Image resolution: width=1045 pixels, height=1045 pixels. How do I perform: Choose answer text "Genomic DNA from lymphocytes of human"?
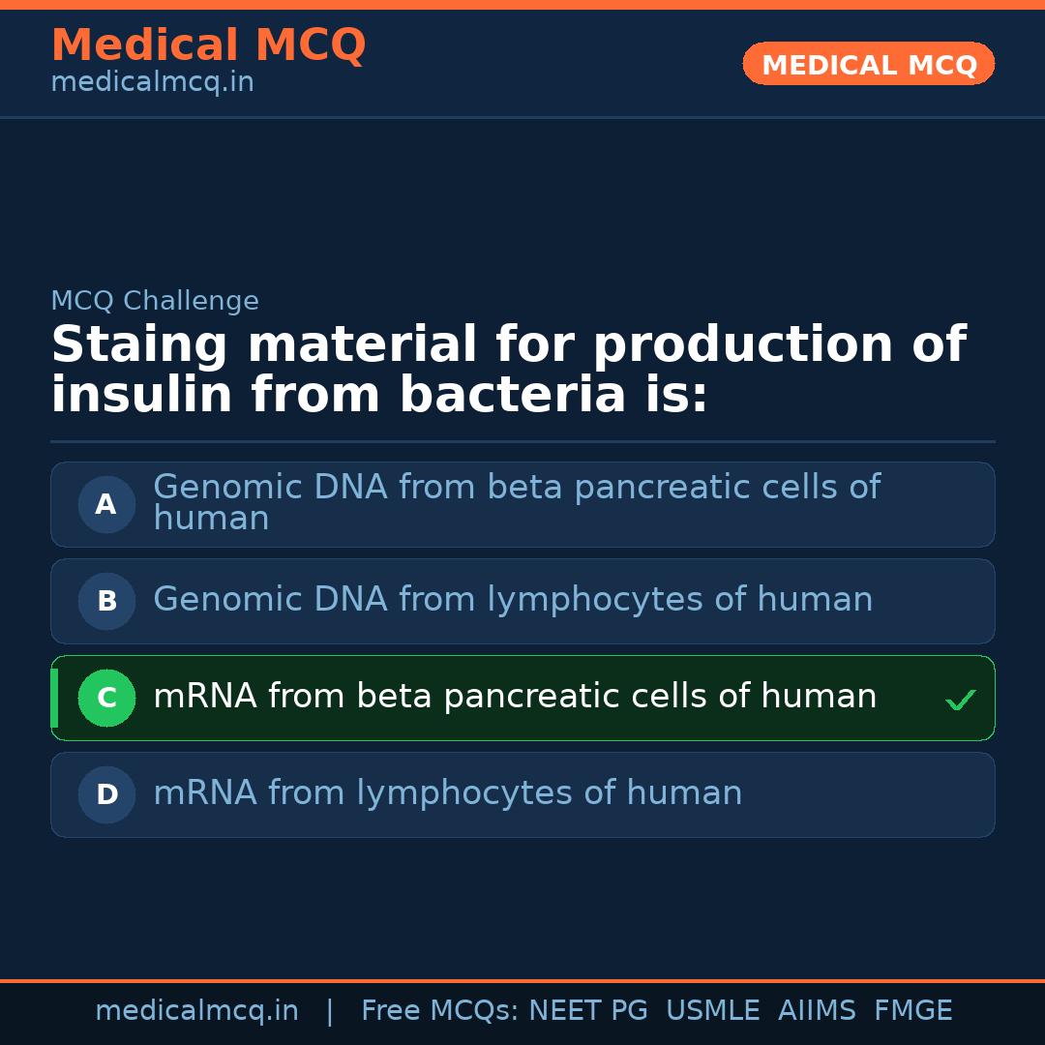click(x=513, y=600)
